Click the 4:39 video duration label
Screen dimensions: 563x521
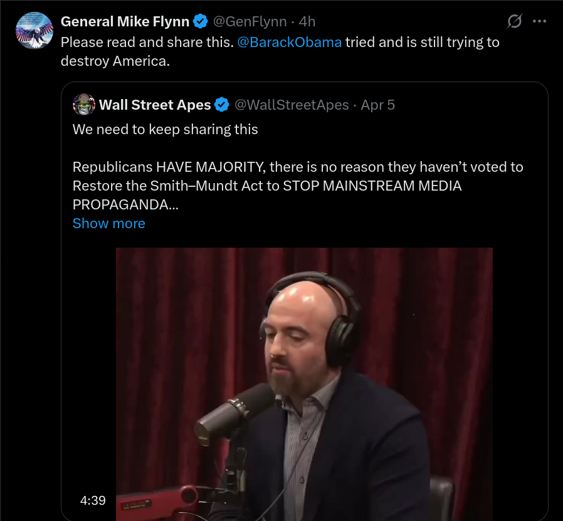93,500
